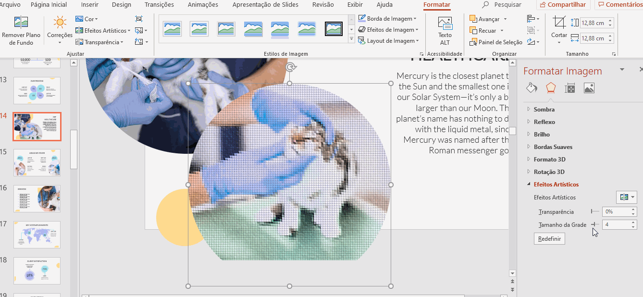Click the reset picture icon

[140, 42]
